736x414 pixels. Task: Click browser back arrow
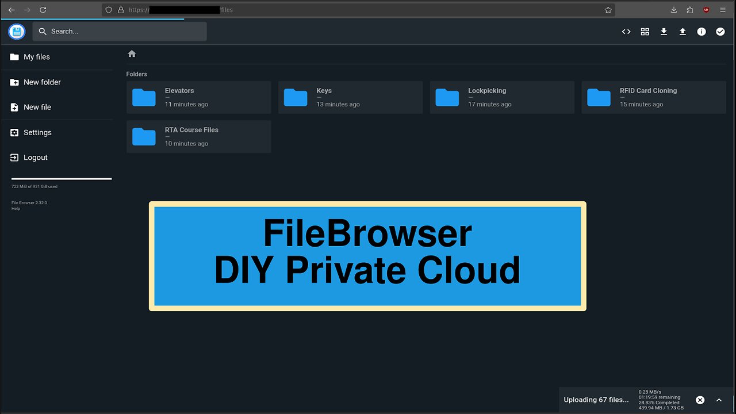pyautogui.click(x=11, y=10)
